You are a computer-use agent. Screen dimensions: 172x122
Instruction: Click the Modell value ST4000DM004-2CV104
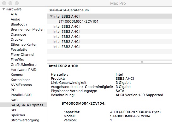coord(130,116)
